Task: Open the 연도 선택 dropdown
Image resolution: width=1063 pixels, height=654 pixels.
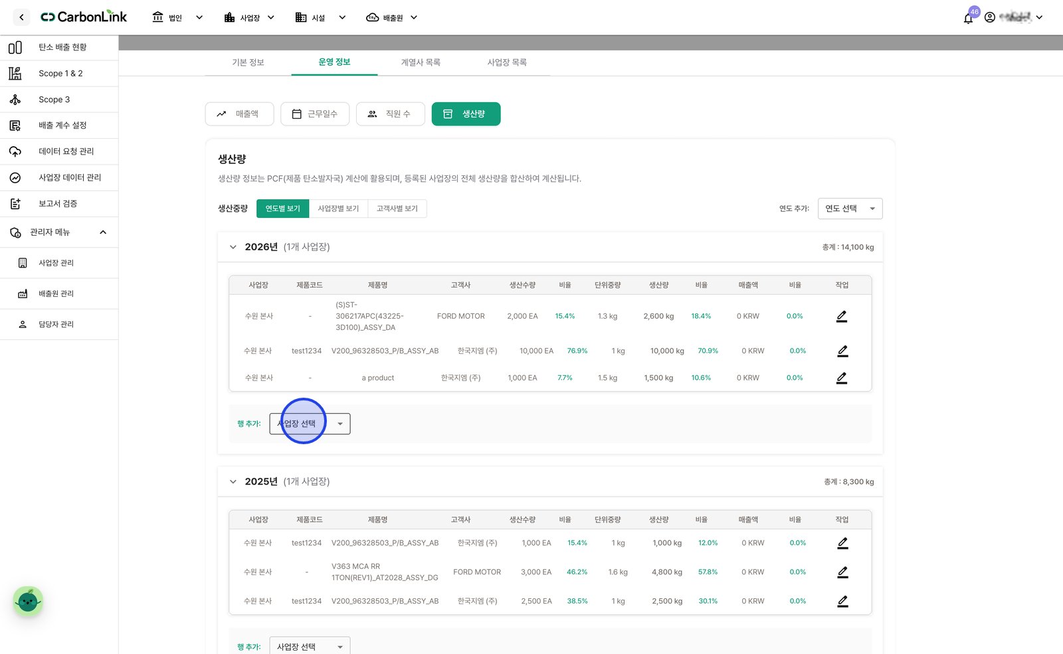Action: point(850,208)
